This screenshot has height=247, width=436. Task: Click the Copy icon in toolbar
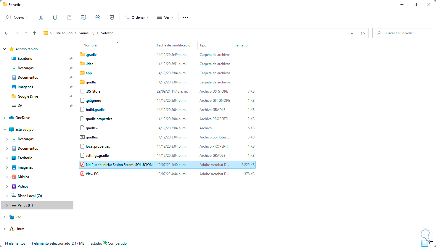[55, 17]
